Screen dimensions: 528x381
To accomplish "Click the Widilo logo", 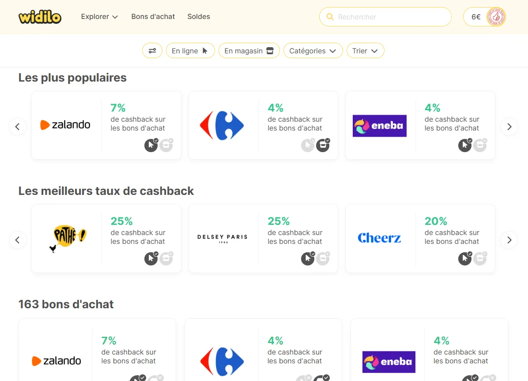I will 40,17.
